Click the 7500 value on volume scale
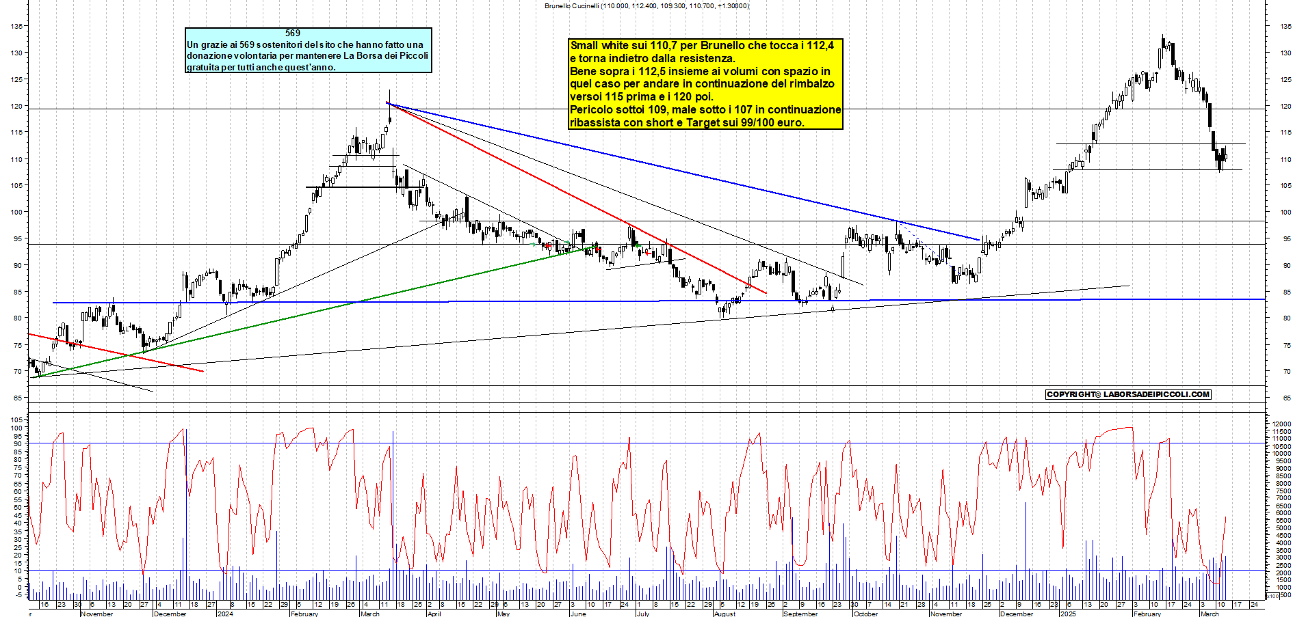 pos(1283,491)
